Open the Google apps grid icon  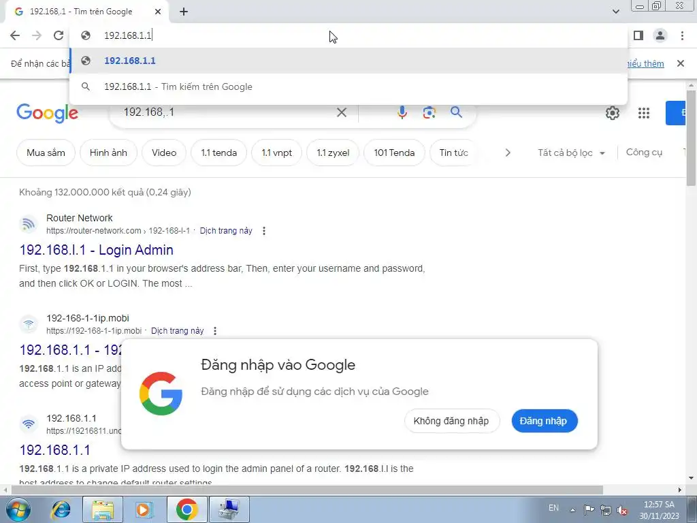(644, 113)
